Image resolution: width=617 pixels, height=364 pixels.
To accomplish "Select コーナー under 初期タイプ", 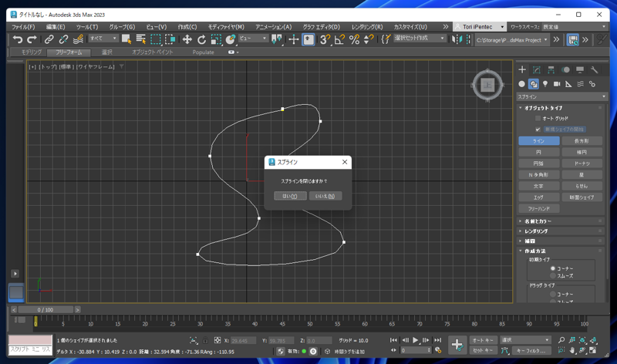I will click(x=553, y=268).
